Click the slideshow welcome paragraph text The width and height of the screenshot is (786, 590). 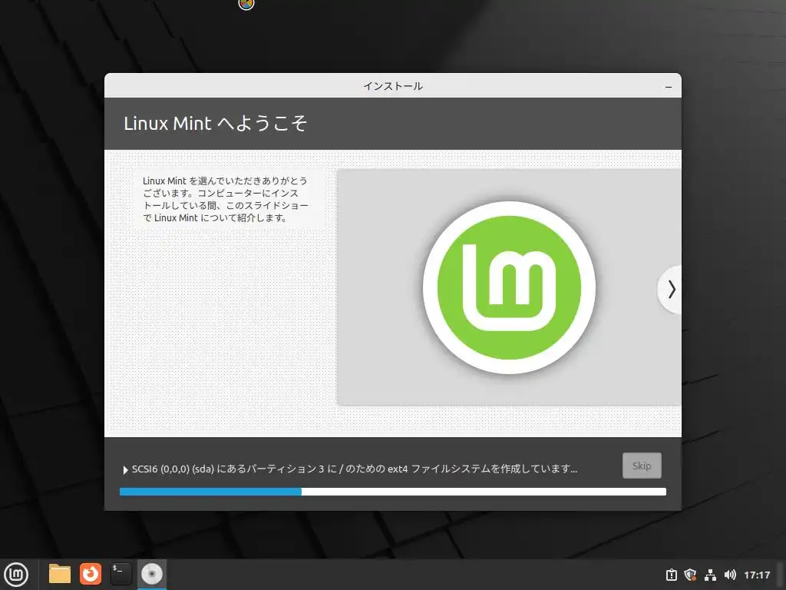point(226,199)
